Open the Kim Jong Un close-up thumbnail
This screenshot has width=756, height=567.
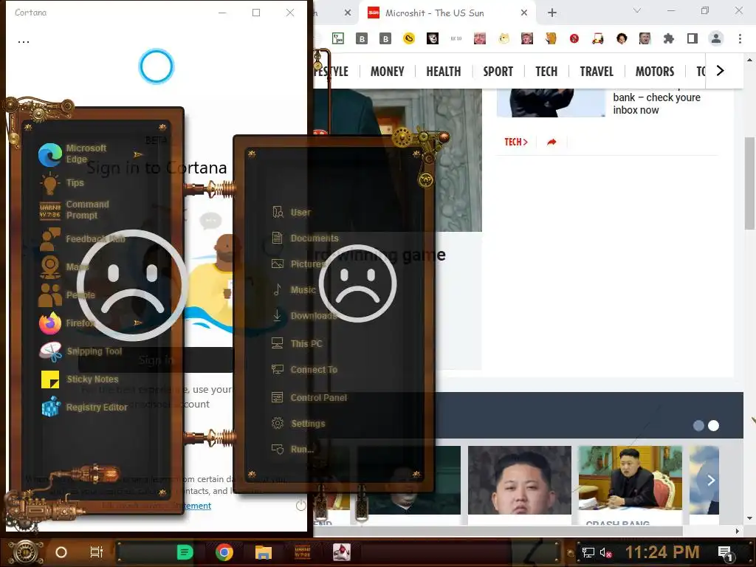coord(519,480)
